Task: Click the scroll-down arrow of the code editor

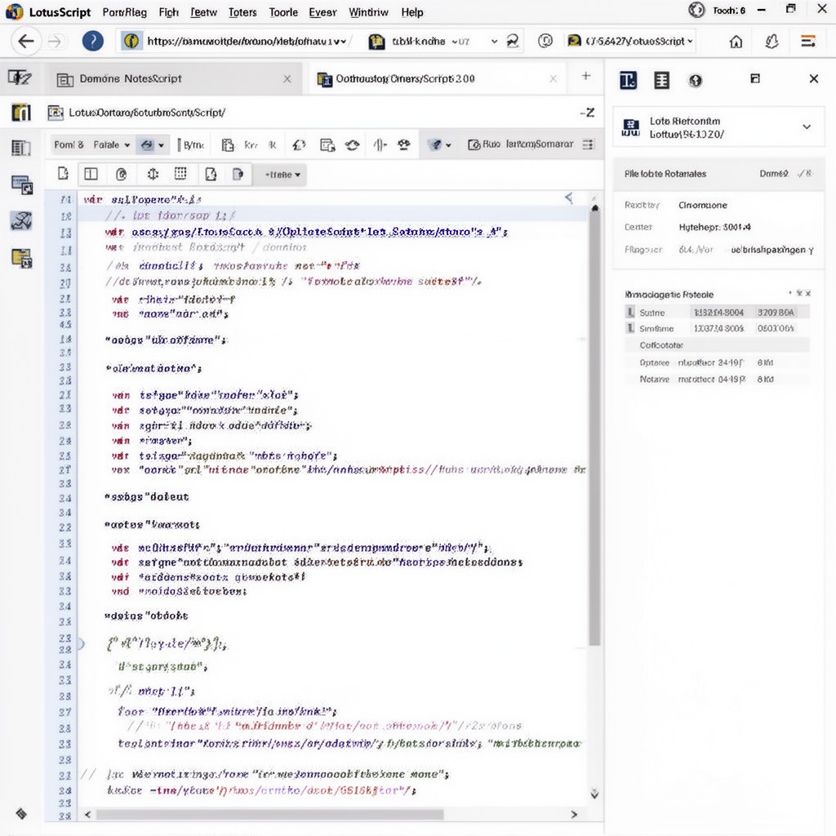Action: point(594,794)
